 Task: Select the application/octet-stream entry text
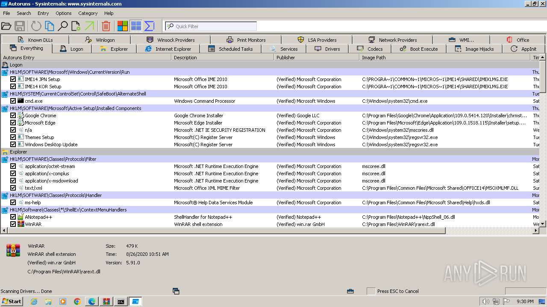[x=50, y=166]
